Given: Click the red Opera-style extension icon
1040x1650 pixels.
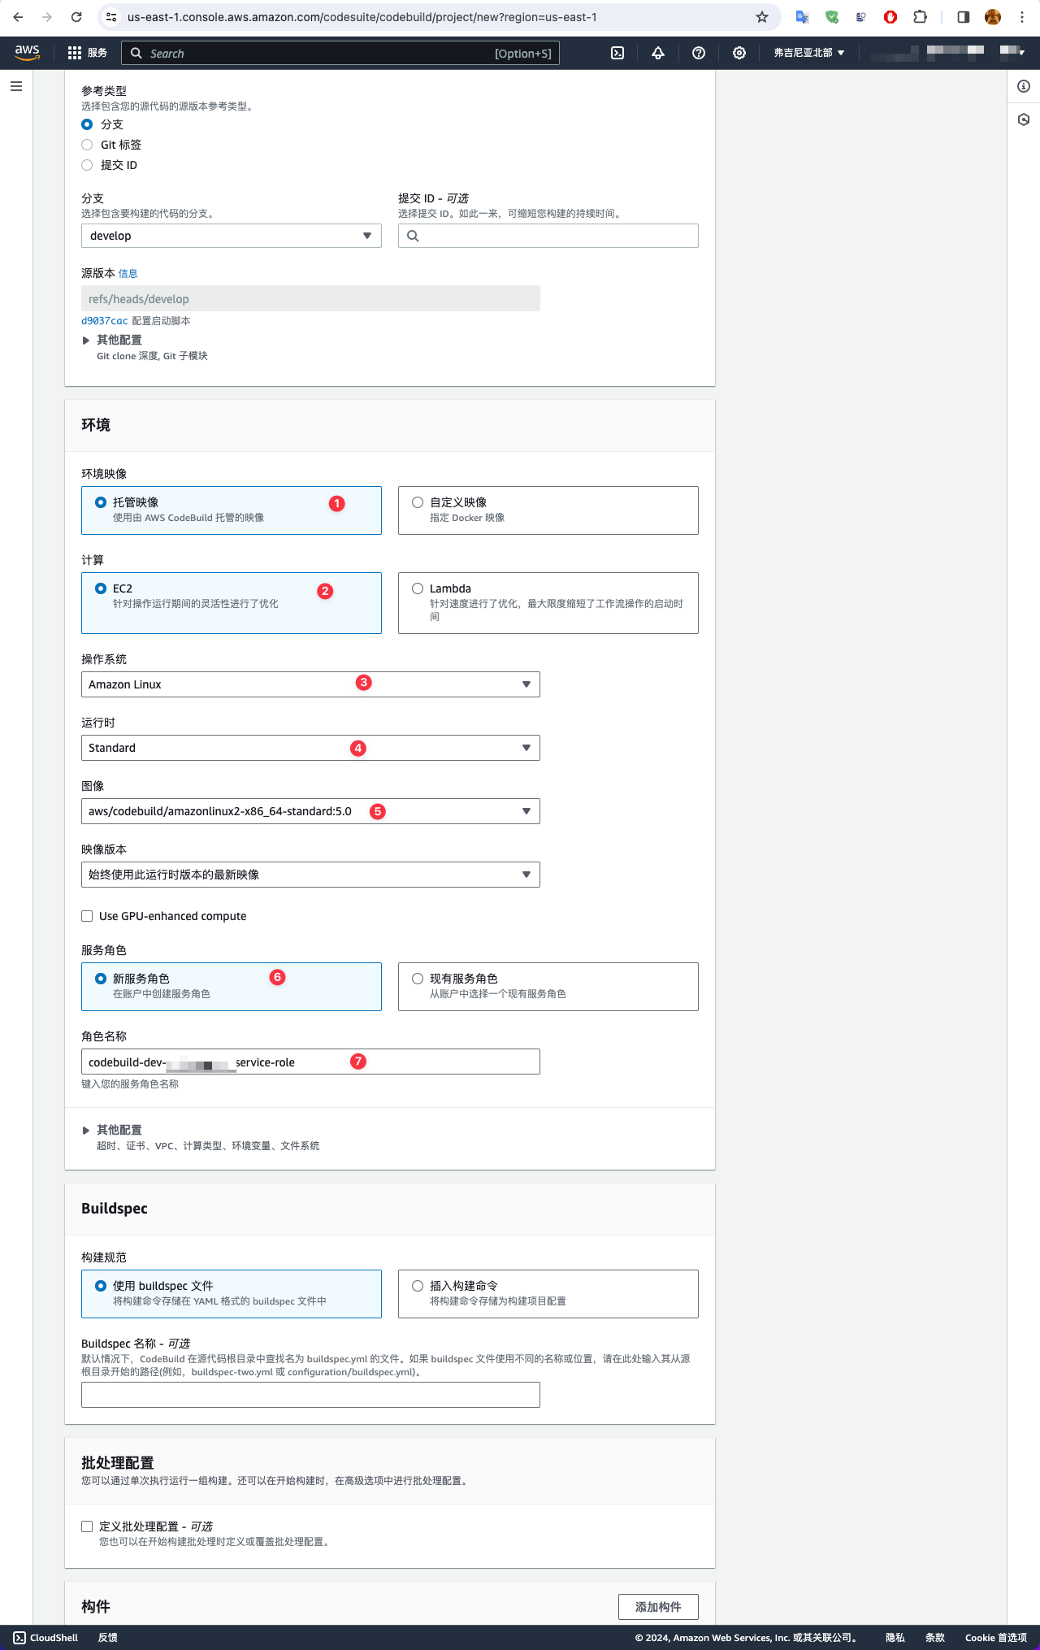Looking at the screenshot, I should coord(890,17).
